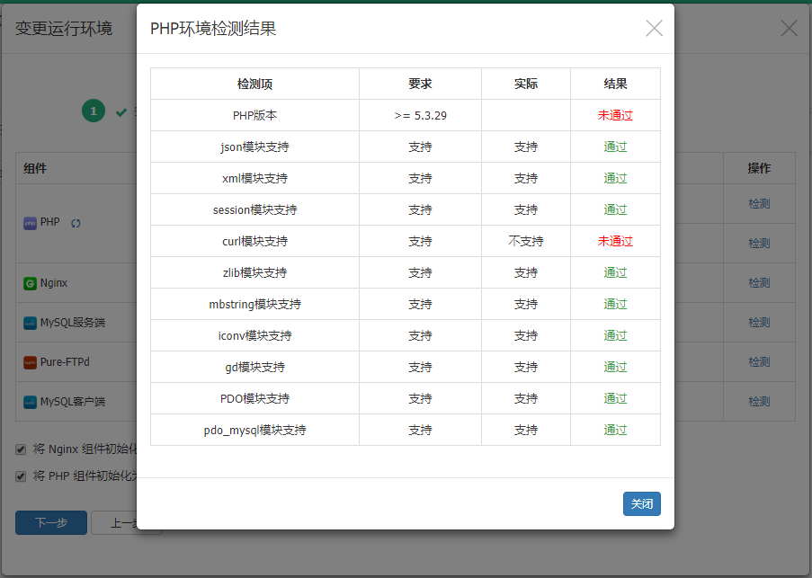Close the 变更运行环境 background window
Screen dimensions: 812x578
click(789, 28)
